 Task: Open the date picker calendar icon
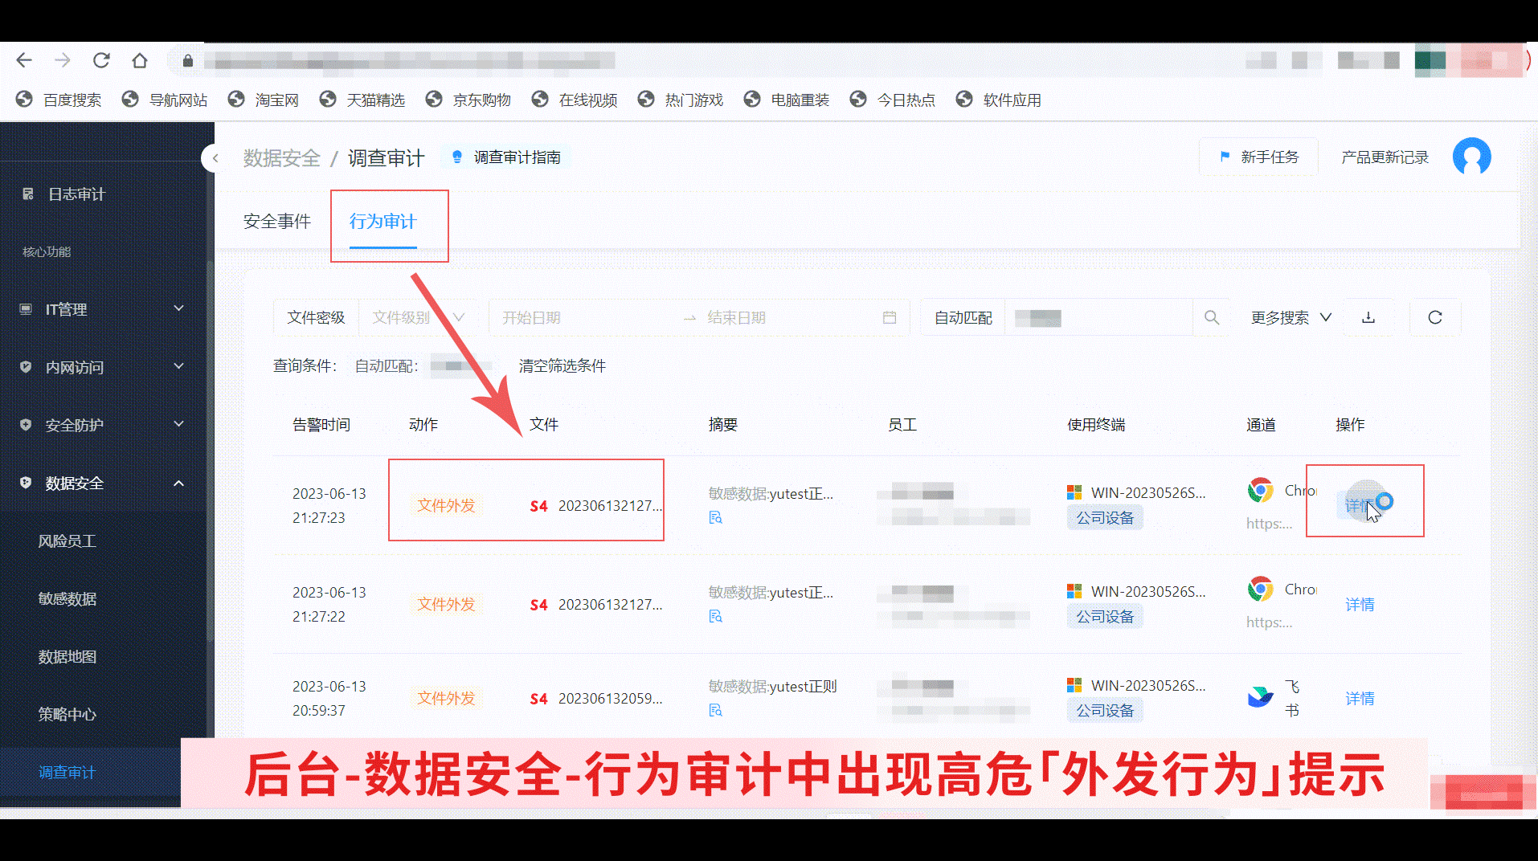(890, 317)
